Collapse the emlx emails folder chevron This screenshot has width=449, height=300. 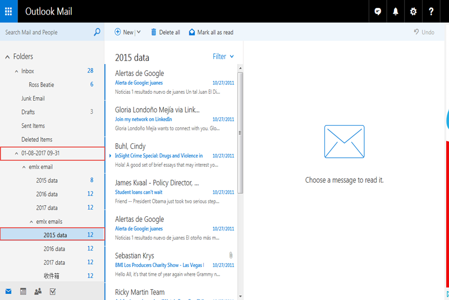(31, 222)
